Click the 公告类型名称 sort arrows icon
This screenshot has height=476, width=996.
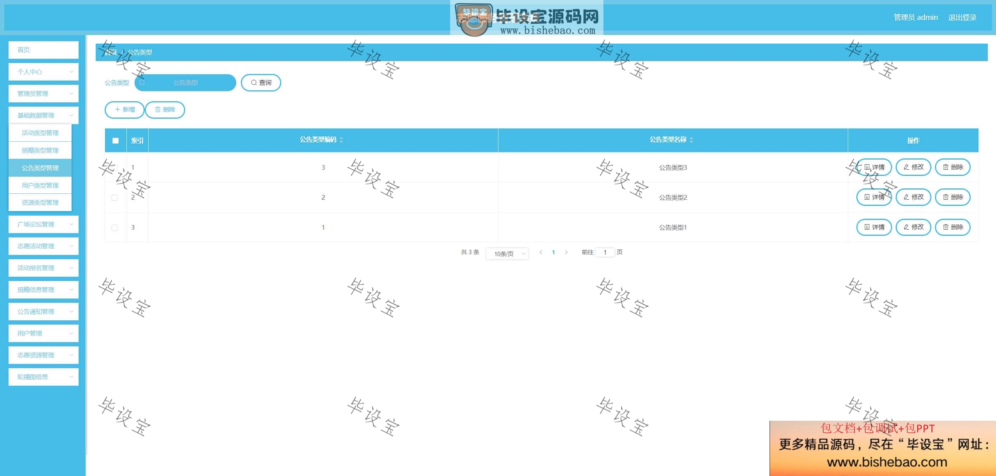[691, 140]
